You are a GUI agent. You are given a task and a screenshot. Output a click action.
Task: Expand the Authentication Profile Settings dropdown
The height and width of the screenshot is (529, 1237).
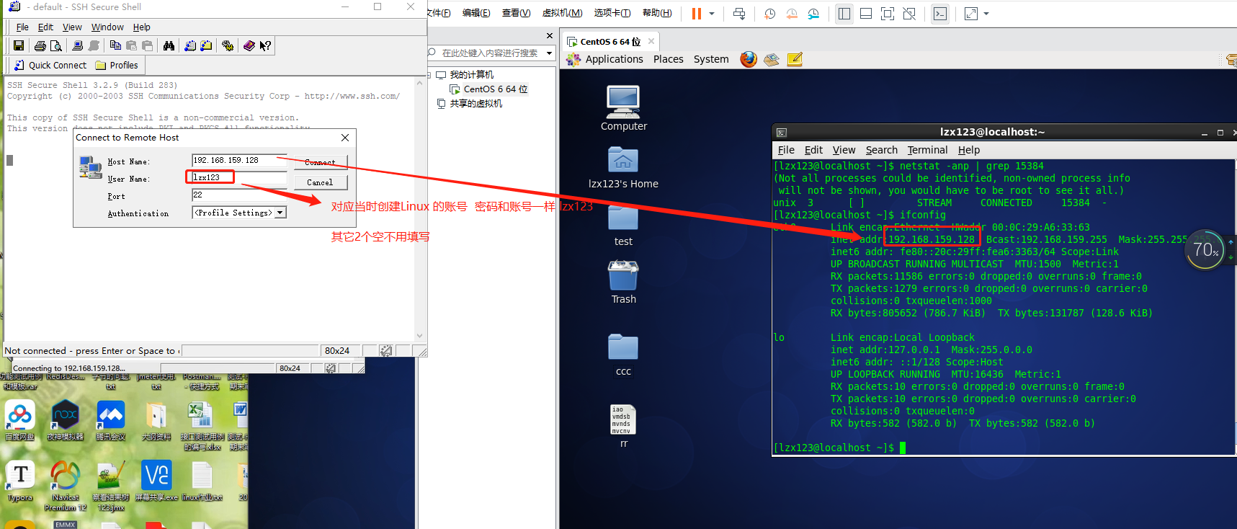point(281,213)
